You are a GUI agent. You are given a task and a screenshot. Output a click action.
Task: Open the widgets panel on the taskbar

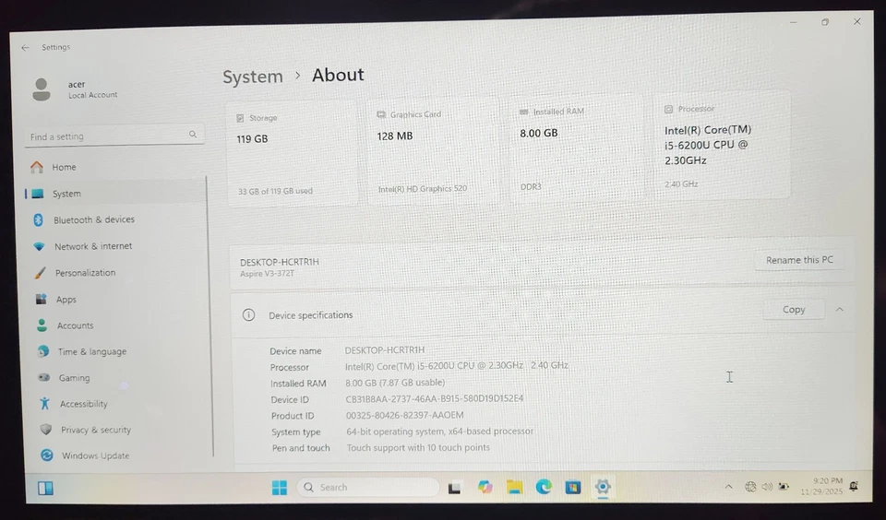45,488
